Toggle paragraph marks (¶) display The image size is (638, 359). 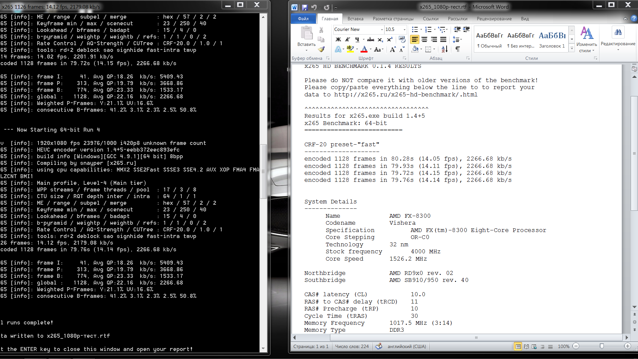[458, 49]
